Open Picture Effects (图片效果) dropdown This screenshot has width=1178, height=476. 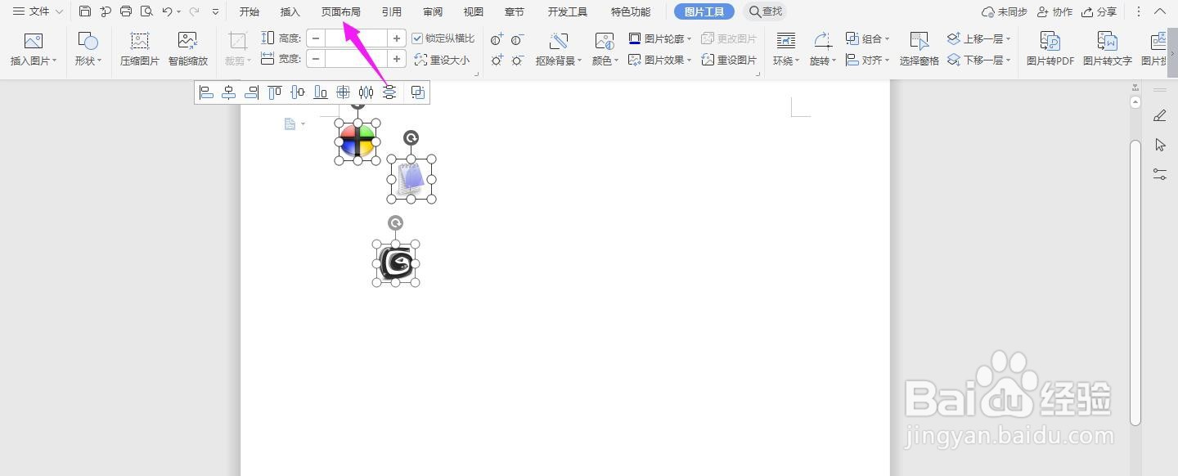coord(659,60)
